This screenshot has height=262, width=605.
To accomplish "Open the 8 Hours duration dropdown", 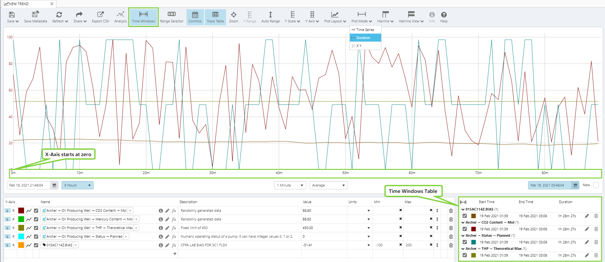I will 77,185.
